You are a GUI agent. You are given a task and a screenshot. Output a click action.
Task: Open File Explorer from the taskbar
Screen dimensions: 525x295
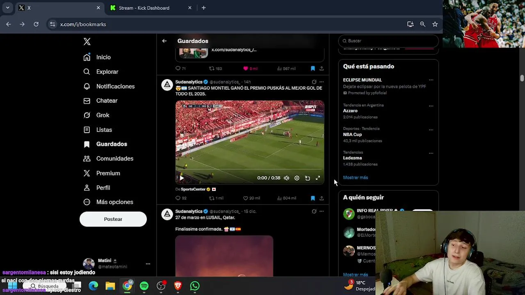[110, 286]
